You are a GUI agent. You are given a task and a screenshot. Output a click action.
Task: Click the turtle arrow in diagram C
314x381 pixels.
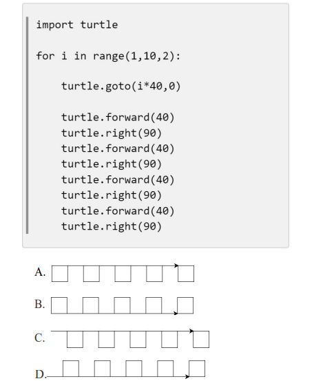tap(191, 331)
